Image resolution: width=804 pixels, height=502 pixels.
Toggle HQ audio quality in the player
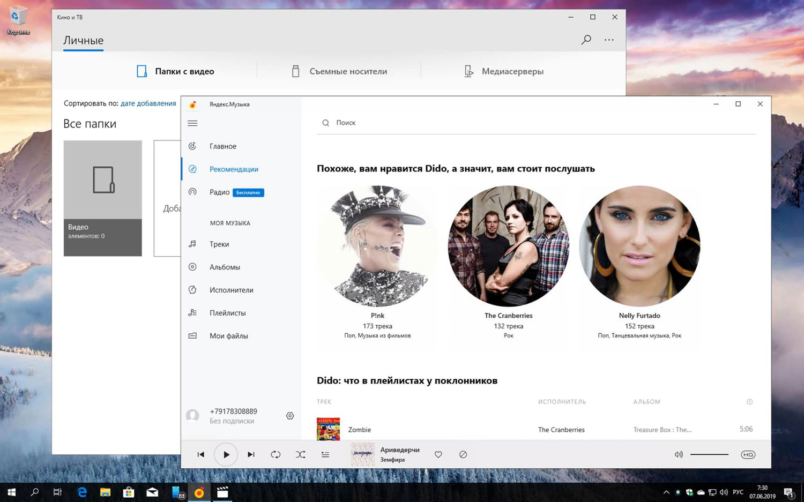point(748,454)
